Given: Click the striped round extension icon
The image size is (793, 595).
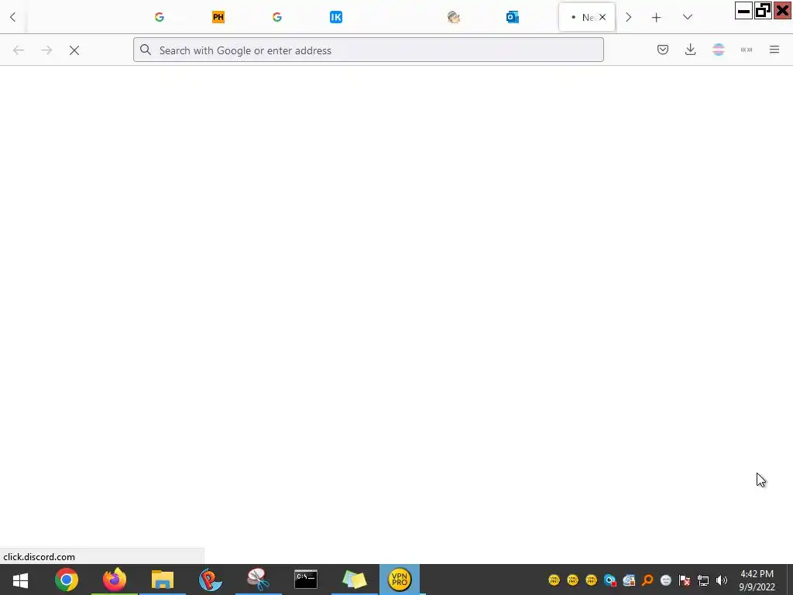Looking at the screenshot, I should coord(719,50).
